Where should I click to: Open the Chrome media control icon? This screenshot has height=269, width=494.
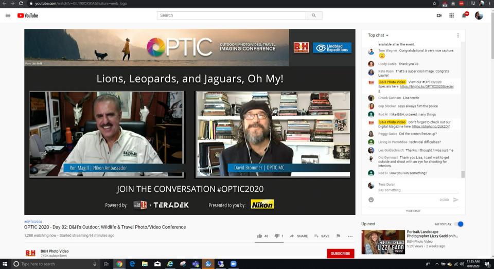[x=472, y=4]
